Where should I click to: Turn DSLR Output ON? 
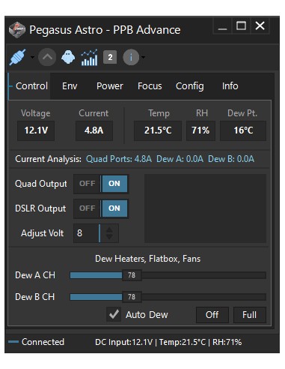(114, 208)
